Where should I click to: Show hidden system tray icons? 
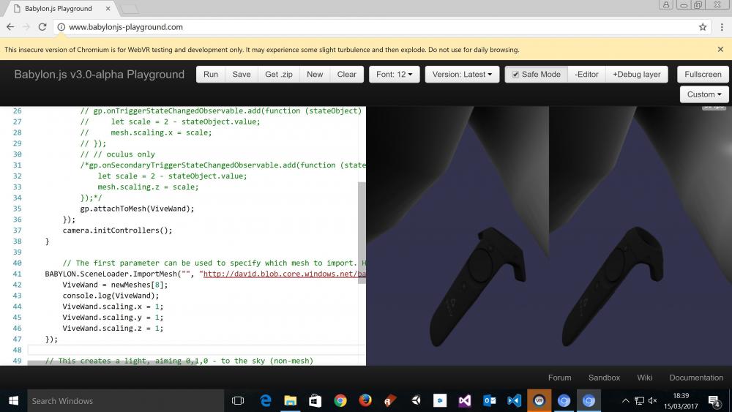tap(626, 401)
